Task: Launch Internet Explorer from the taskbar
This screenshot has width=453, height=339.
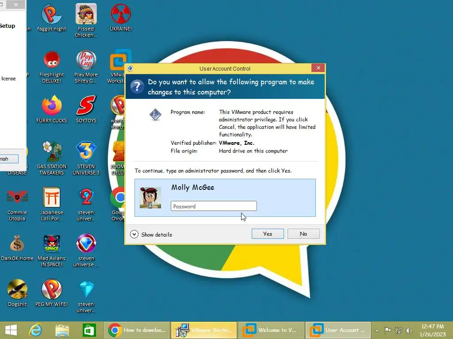Action: 36,330
